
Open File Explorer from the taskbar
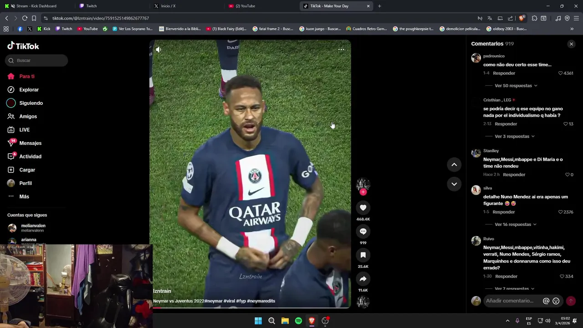point(285,321)
